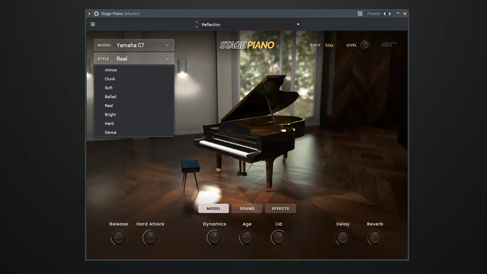Click the hamburger menu inside Stage Piano
The width and height of the screenshot is (487, 274).
93,24
